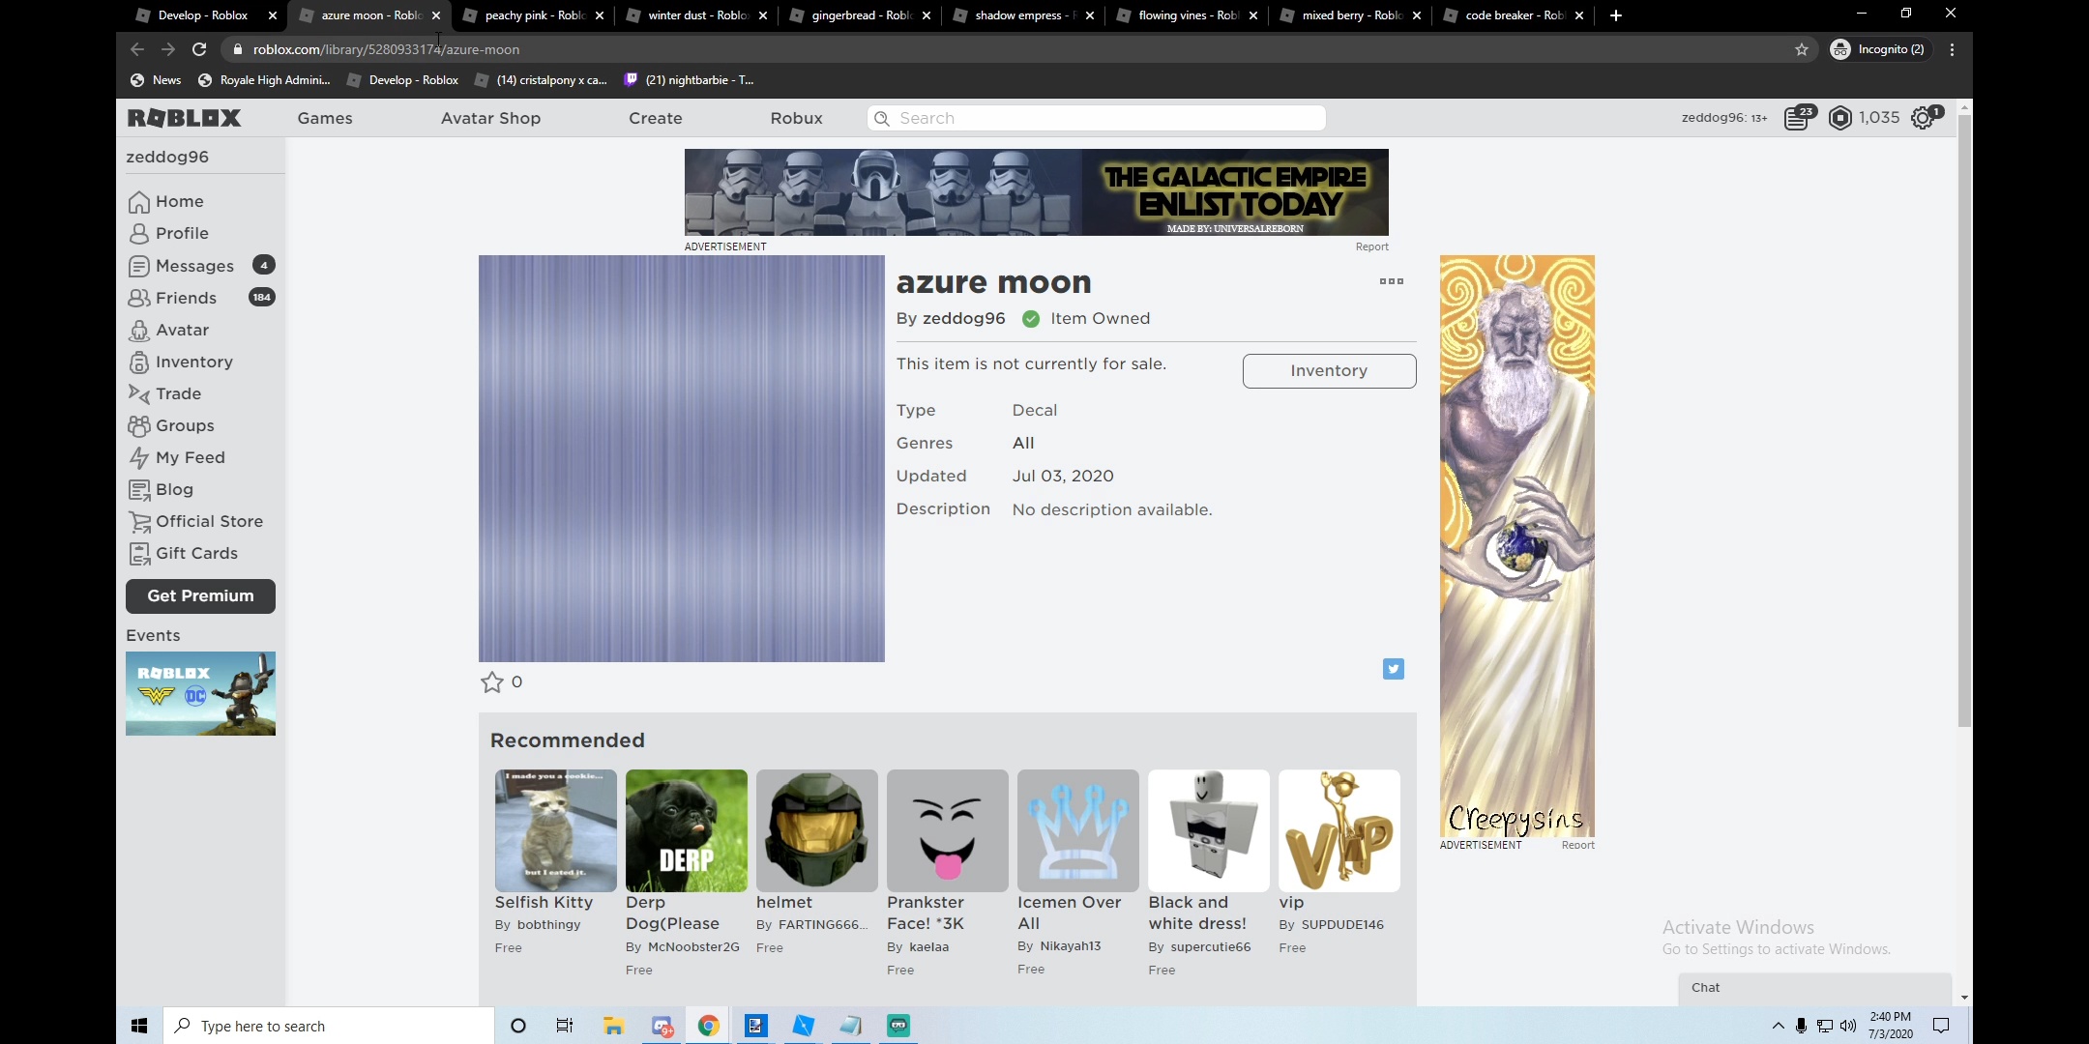This screenshot has height=1044, width=2089.
Task: Click the star favorites toggle for azure moon
Action: click(491, 681)
